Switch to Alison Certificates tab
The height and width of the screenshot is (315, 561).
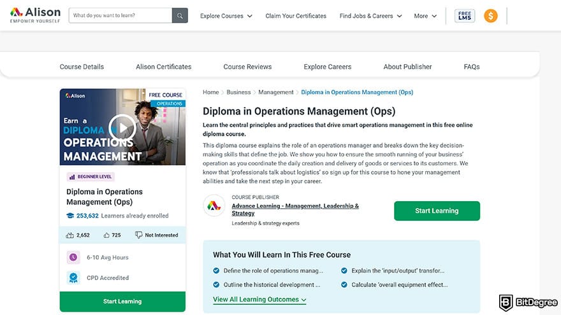pyautogui.click(x=163, y=67)
